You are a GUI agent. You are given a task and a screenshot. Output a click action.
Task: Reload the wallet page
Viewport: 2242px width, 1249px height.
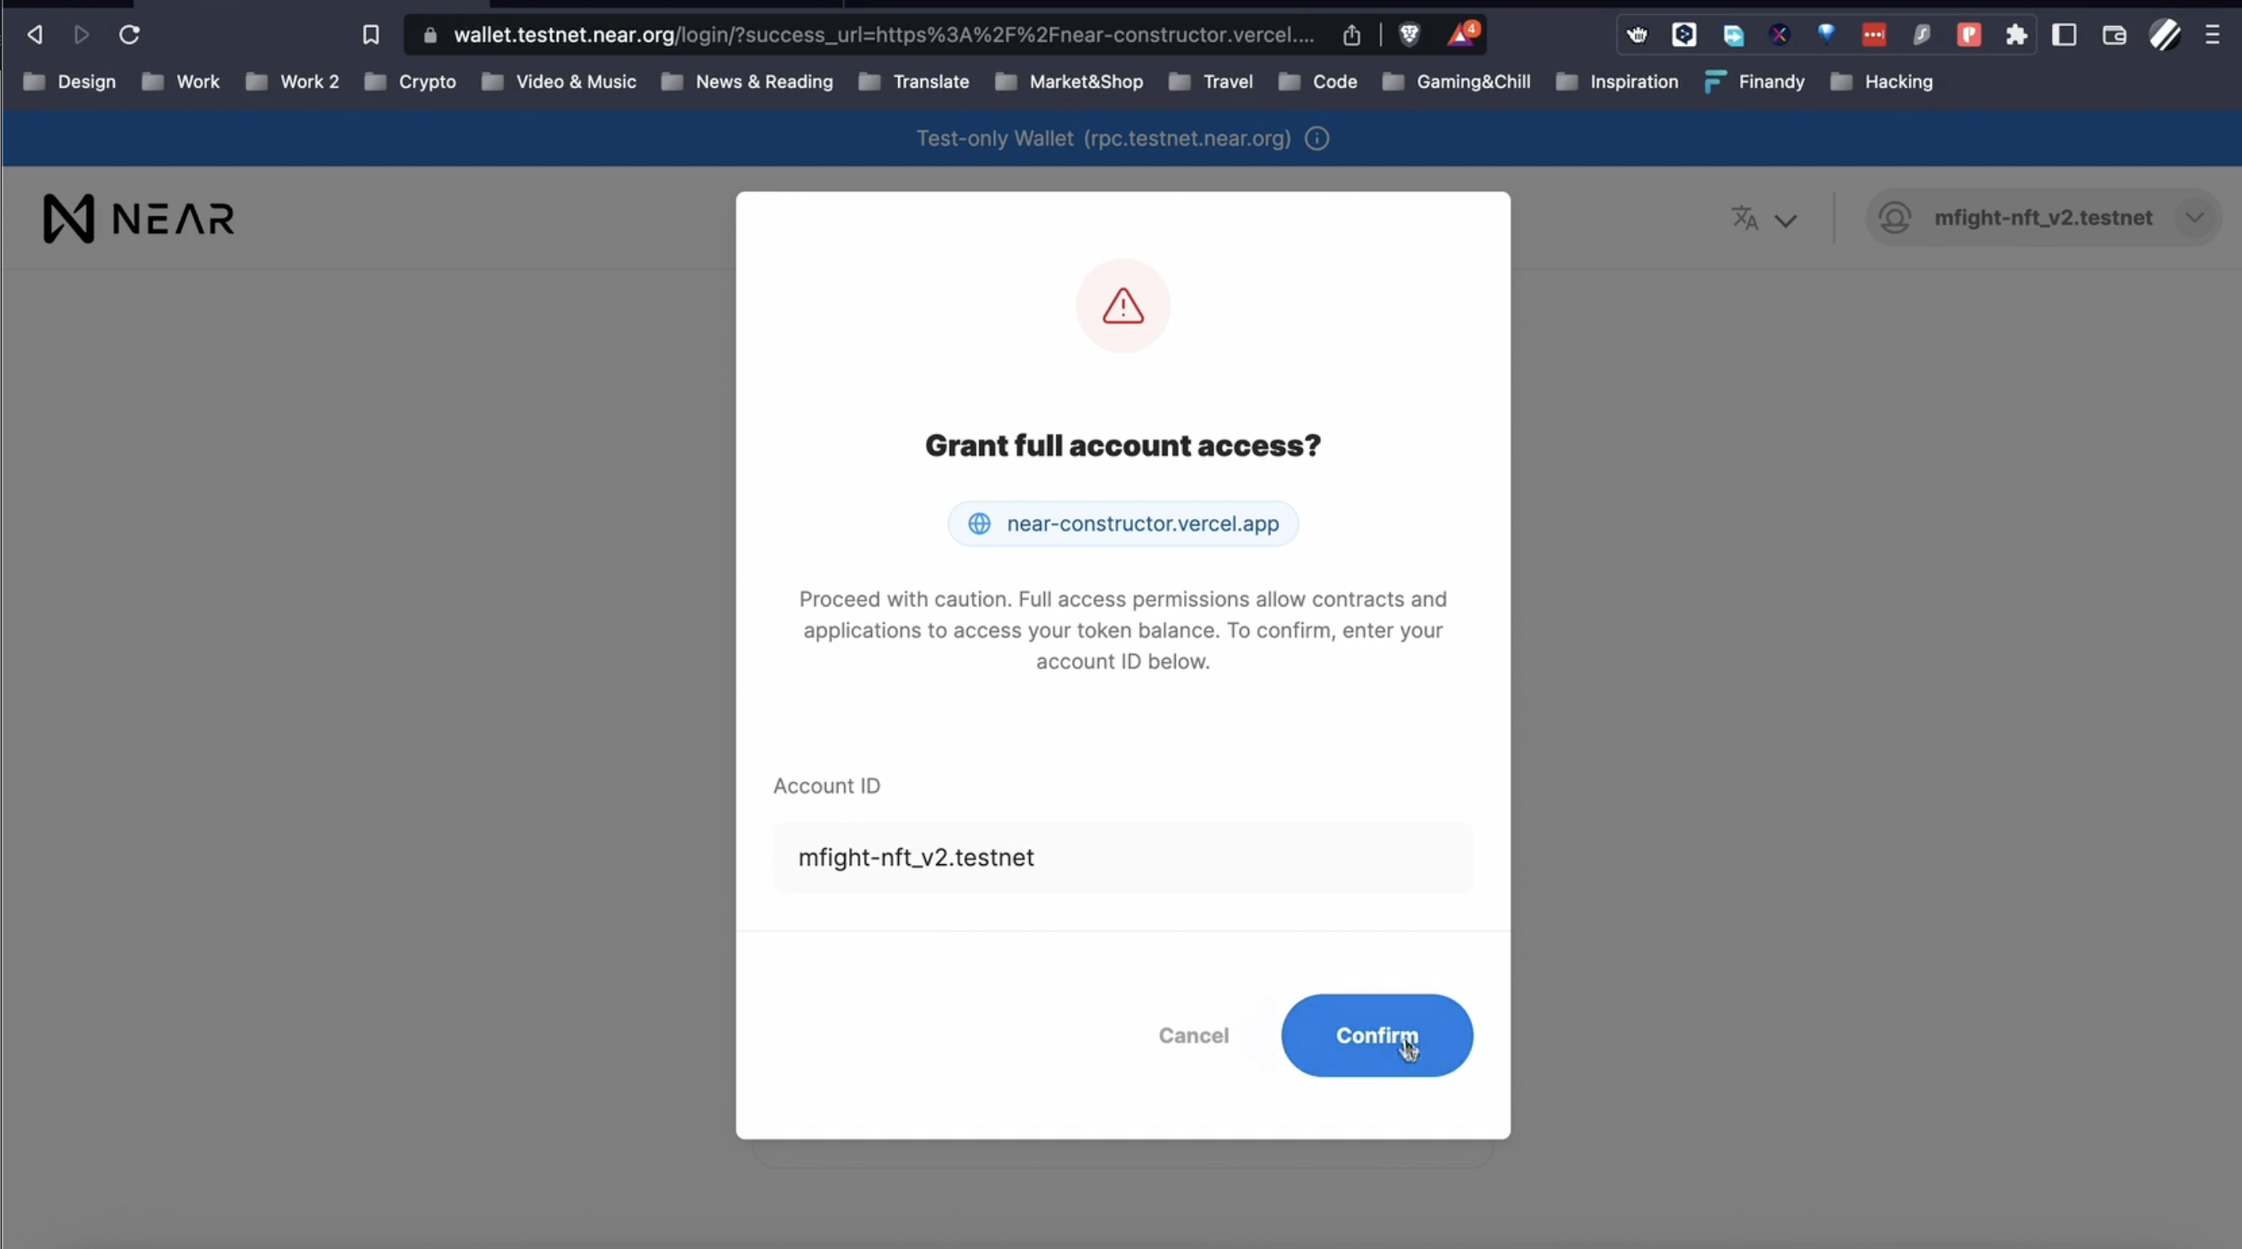(129, 35)
